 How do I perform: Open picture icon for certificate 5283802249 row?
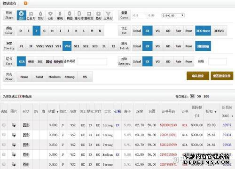14,125
